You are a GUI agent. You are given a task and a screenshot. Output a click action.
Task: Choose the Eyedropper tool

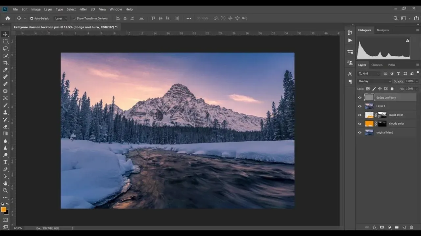click(5, 70)
